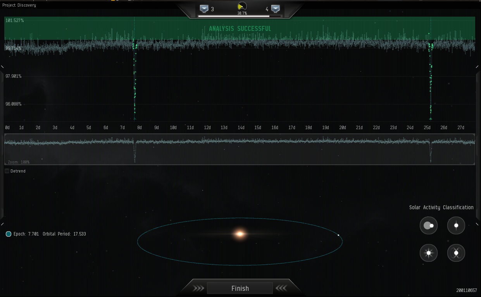Click the 97.901% flux axis label
The image size is (481, 297).
tap(14, 76)
